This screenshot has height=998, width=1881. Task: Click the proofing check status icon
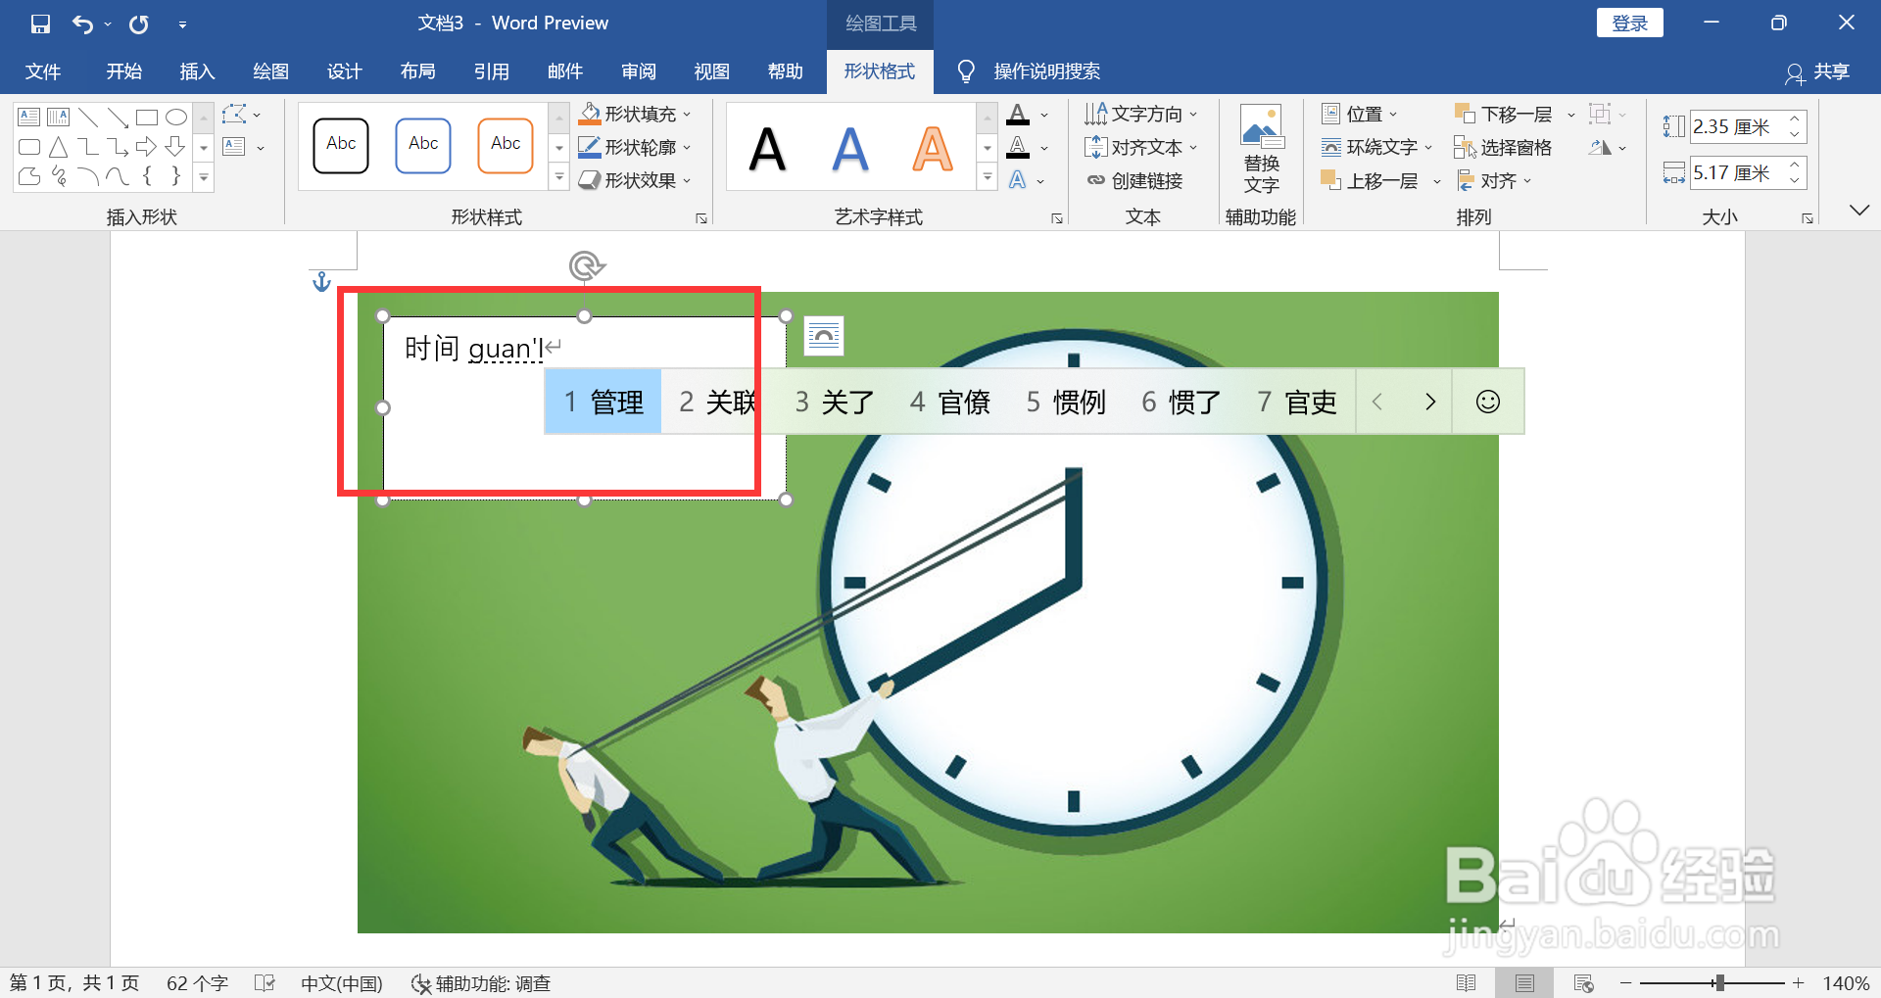point(265,983)
